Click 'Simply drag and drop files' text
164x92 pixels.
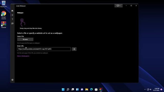[31, 28]
